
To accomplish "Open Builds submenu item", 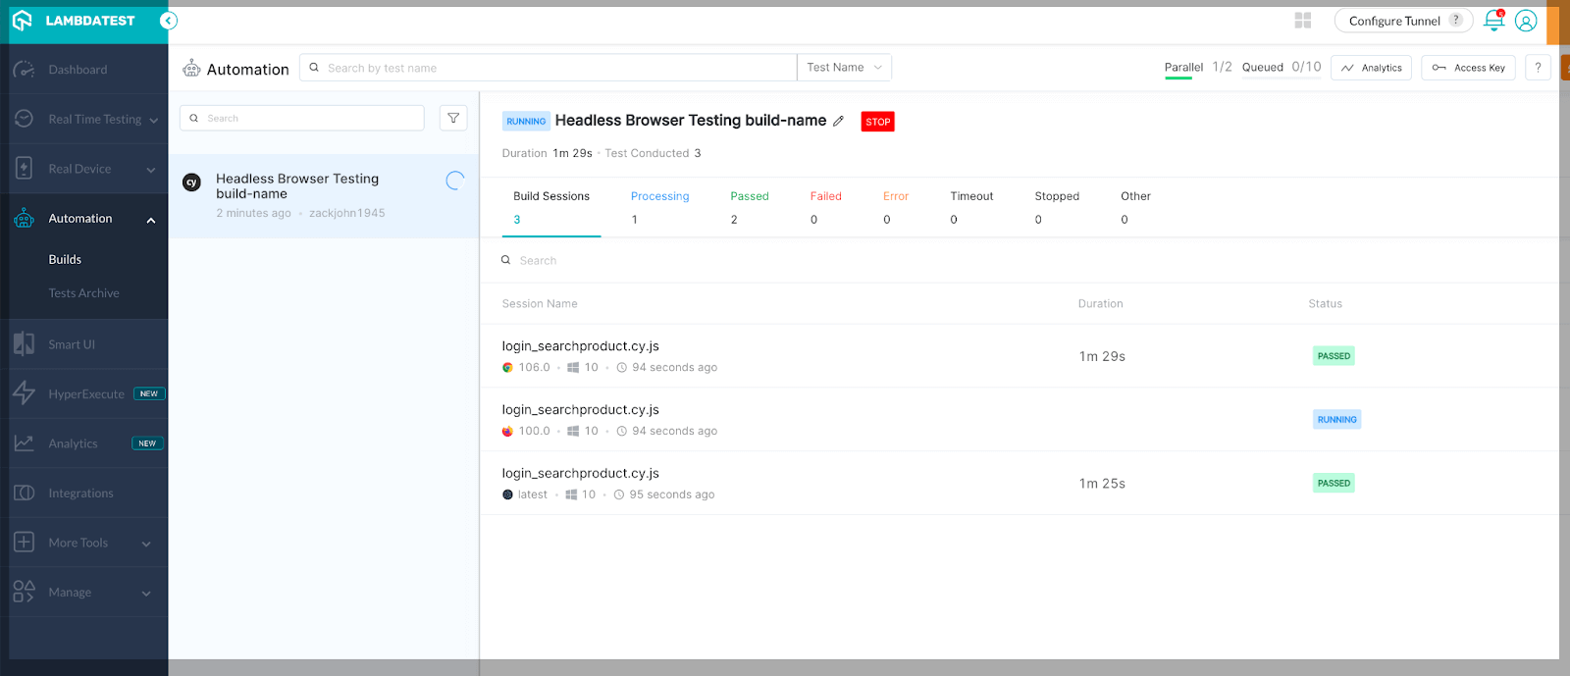I will (65, 260).
